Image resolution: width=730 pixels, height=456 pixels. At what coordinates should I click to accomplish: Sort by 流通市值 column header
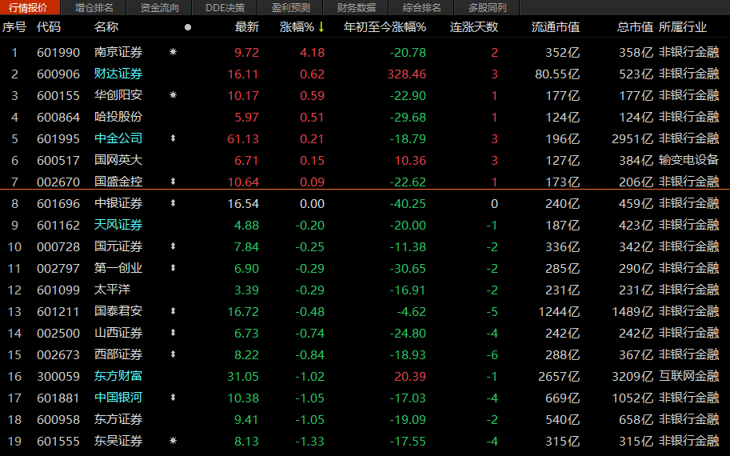pyautogui.click(x=556, y=27)
